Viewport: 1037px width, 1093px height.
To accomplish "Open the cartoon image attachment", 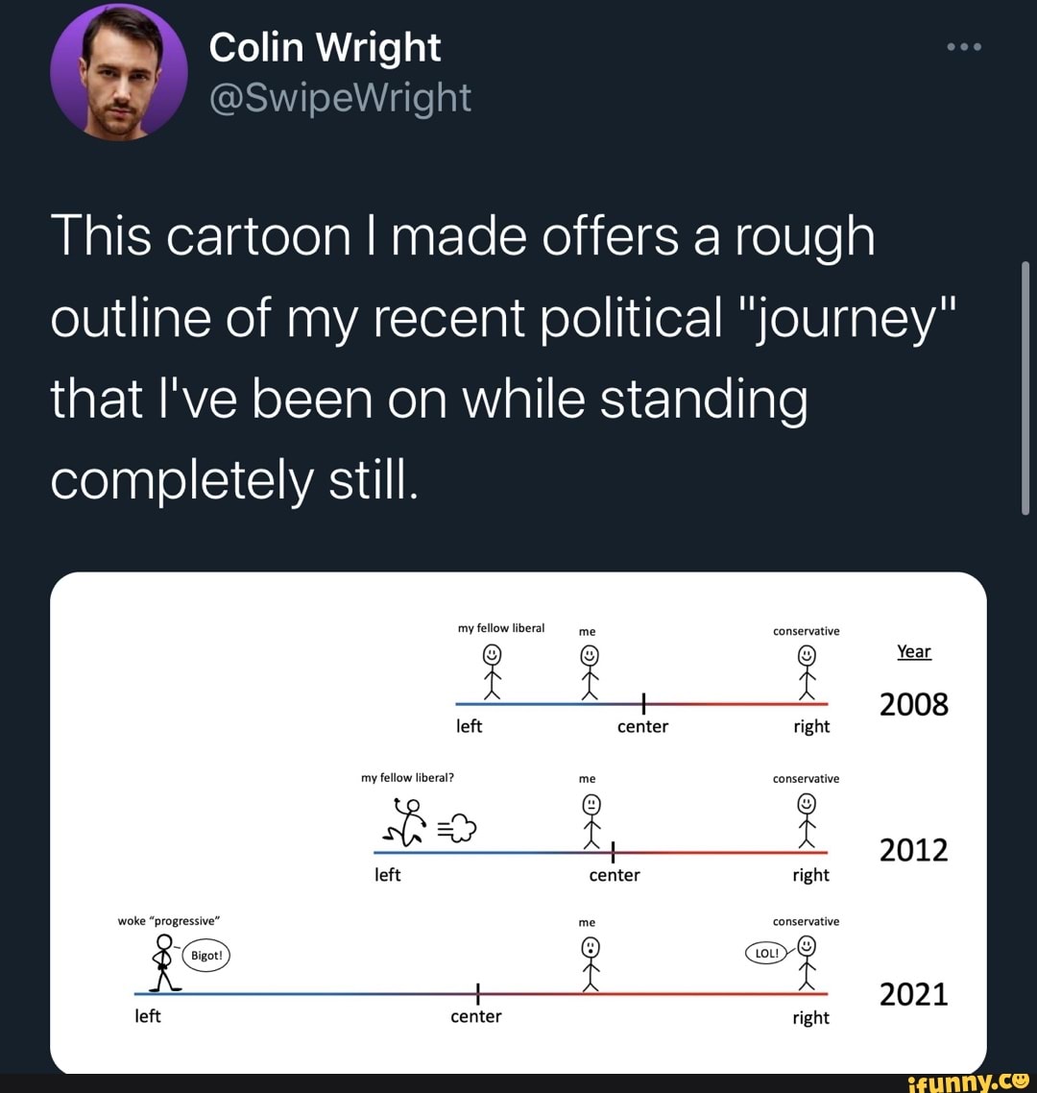I will tap(518, 821).
